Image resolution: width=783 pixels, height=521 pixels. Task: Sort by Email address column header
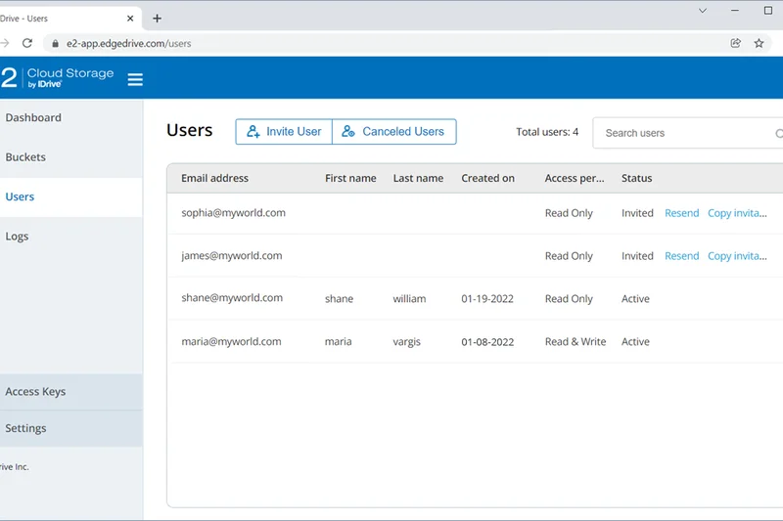(x=214, y=178)
